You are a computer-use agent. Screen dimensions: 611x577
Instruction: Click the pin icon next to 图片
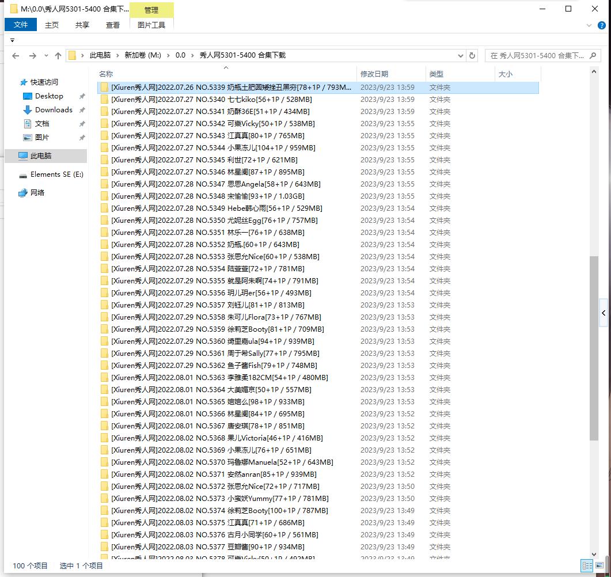(82, 138)
